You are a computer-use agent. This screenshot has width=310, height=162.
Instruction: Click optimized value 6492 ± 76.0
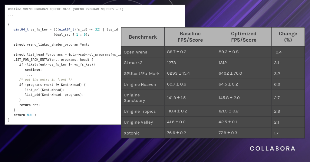230,73
